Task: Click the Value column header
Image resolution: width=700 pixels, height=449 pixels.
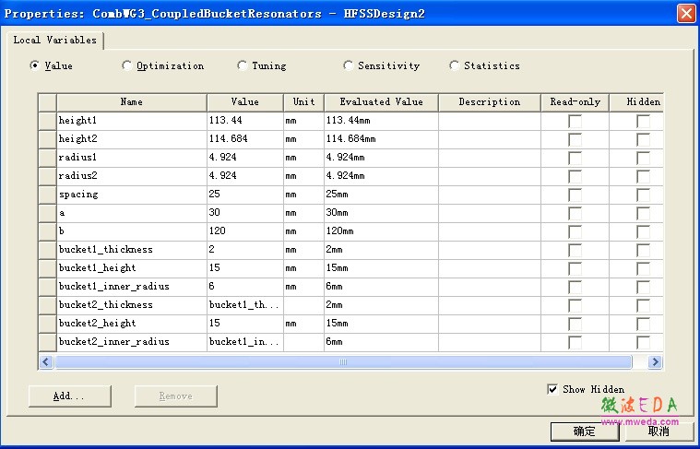Action: point(245,102)
